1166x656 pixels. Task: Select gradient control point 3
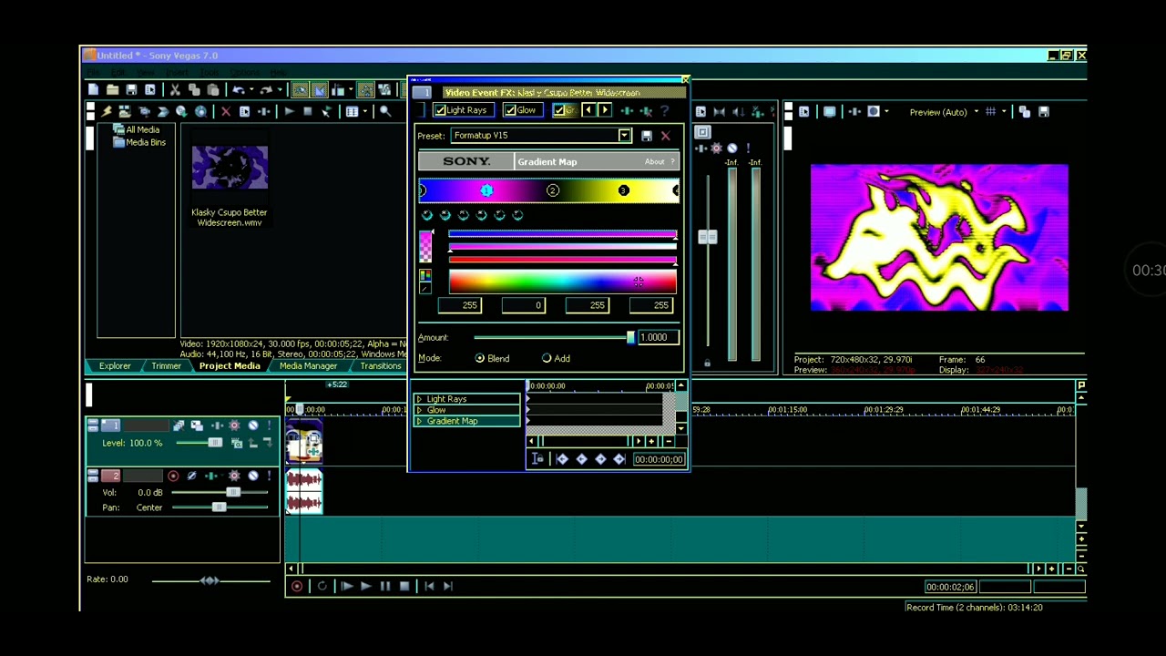tap(623, 190)
